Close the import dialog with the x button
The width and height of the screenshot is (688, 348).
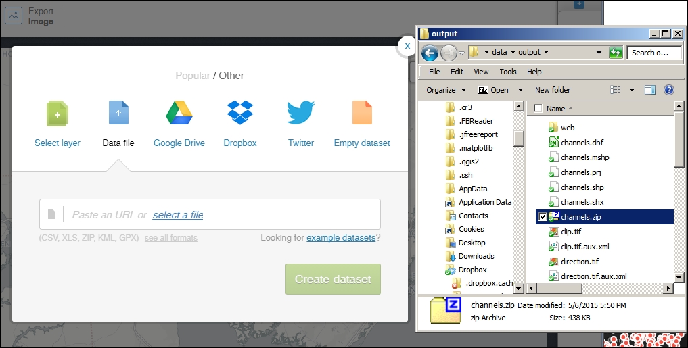pos(407,46)
